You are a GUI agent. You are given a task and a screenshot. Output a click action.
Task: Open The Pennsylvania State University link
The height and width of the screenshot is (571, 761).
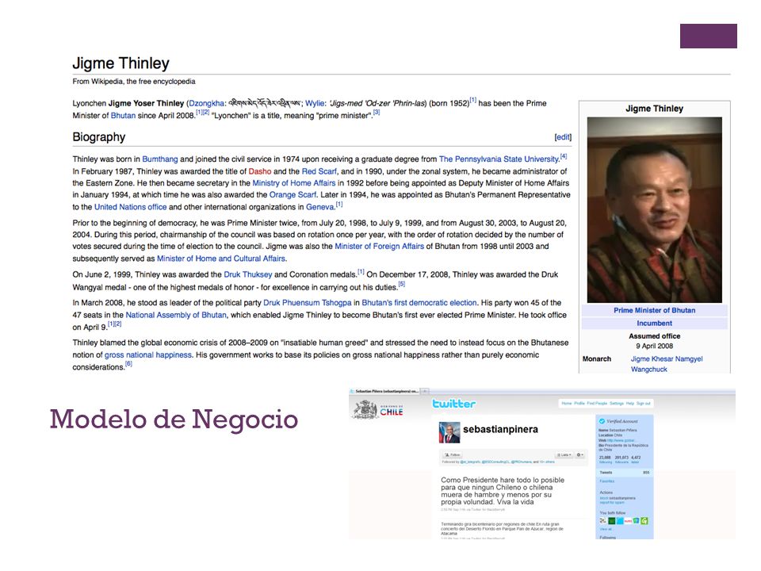499,159
